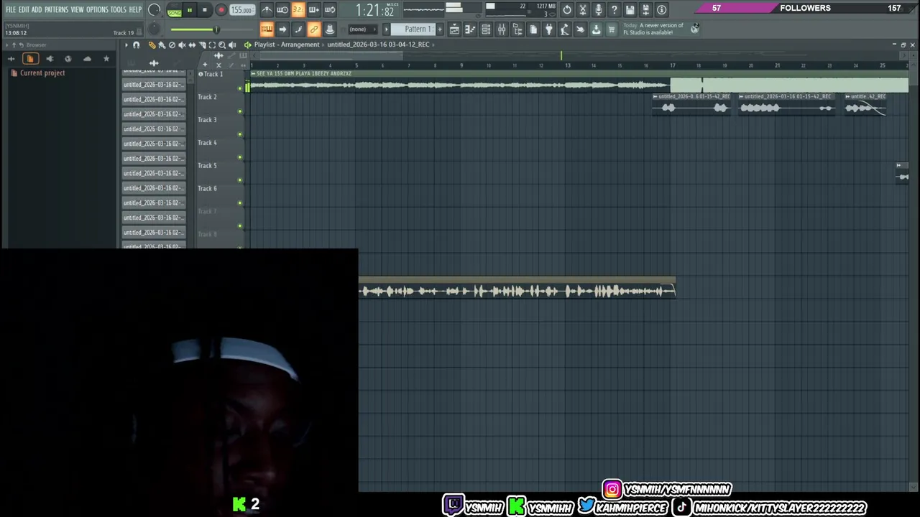Click the 1:21:82 time display
This screenshot has width=920, height=517.
(374, 10)
